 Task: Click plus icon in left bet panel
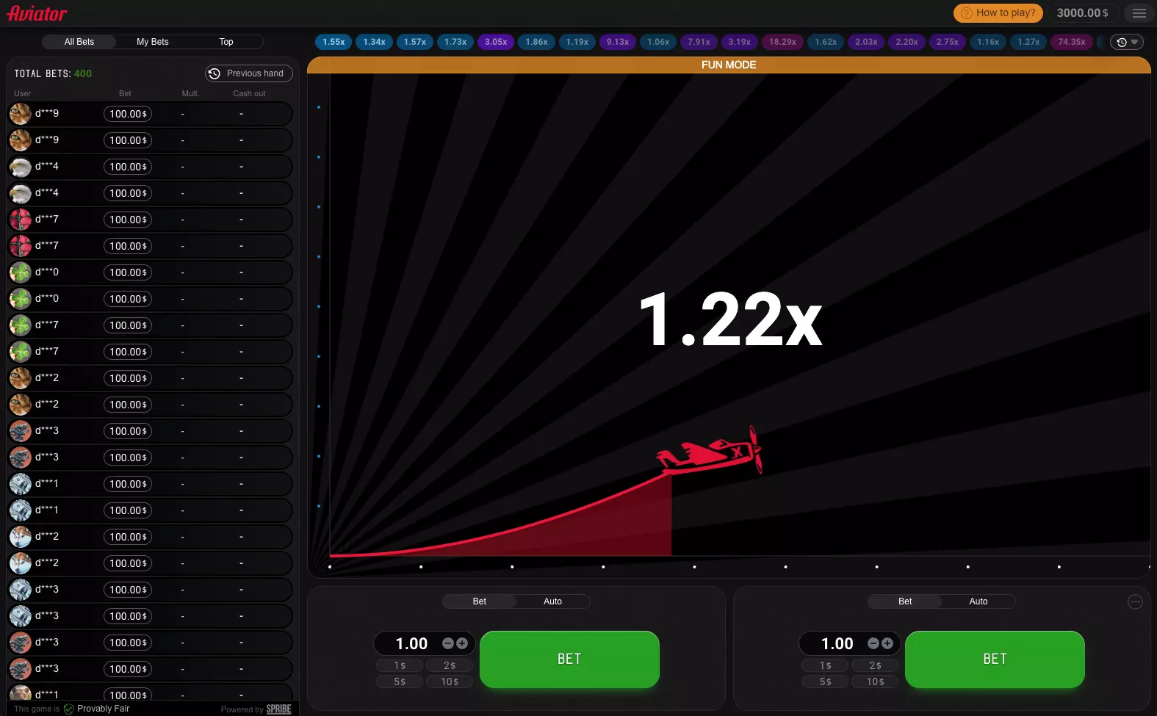click(x=462, y=643)
